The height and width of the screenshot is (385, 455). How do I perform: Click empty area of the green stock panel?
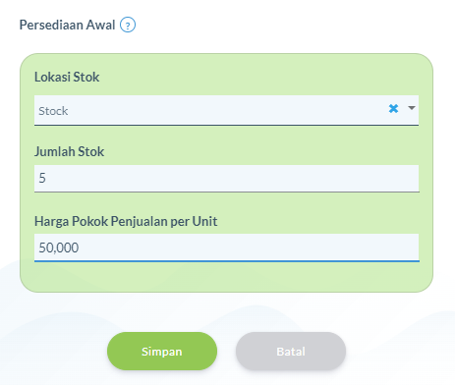coord(226,277)
